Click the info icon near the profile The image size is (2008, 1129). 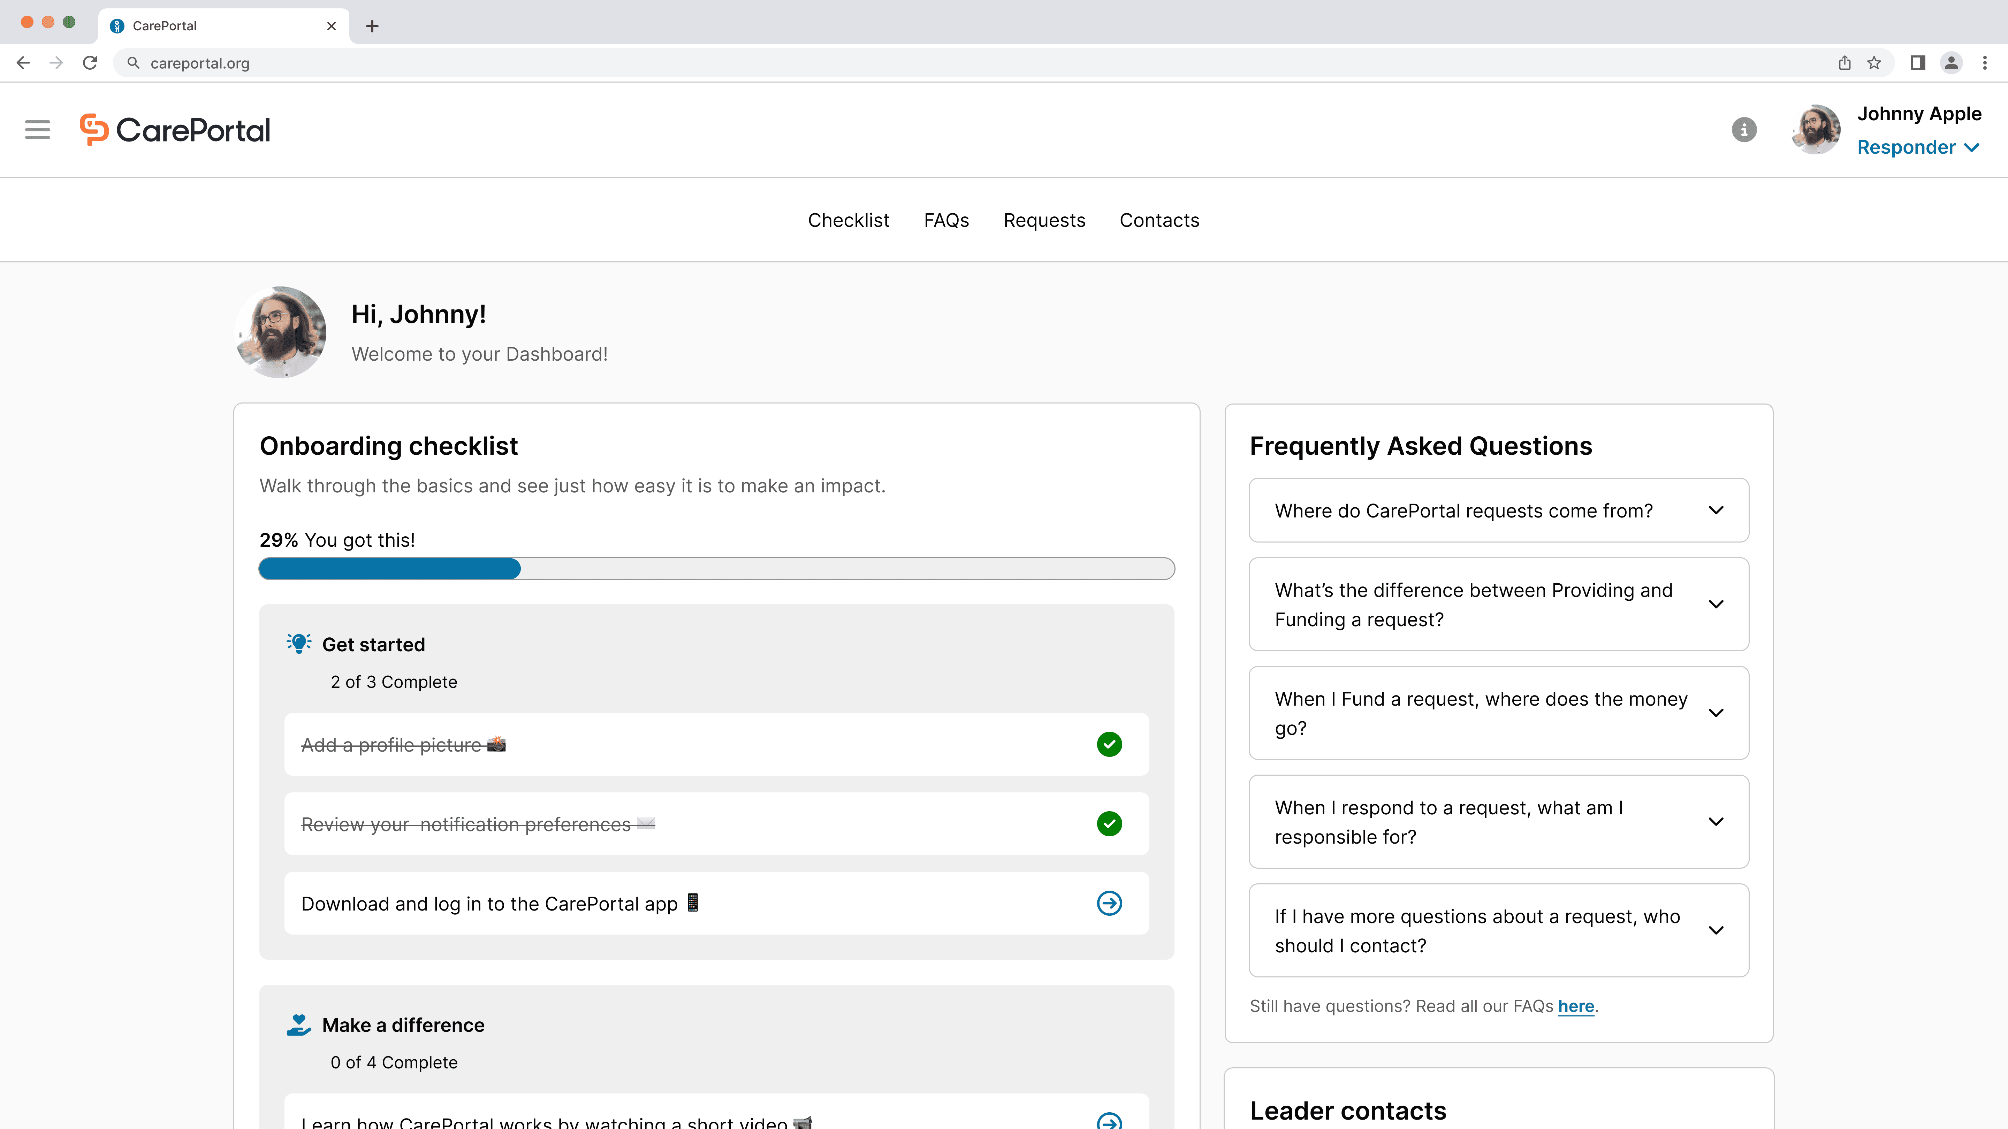click(x=1744, y=129)
